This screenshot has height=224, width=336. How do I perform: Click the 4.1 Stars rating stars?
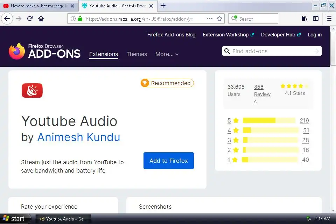coord(295,86)
